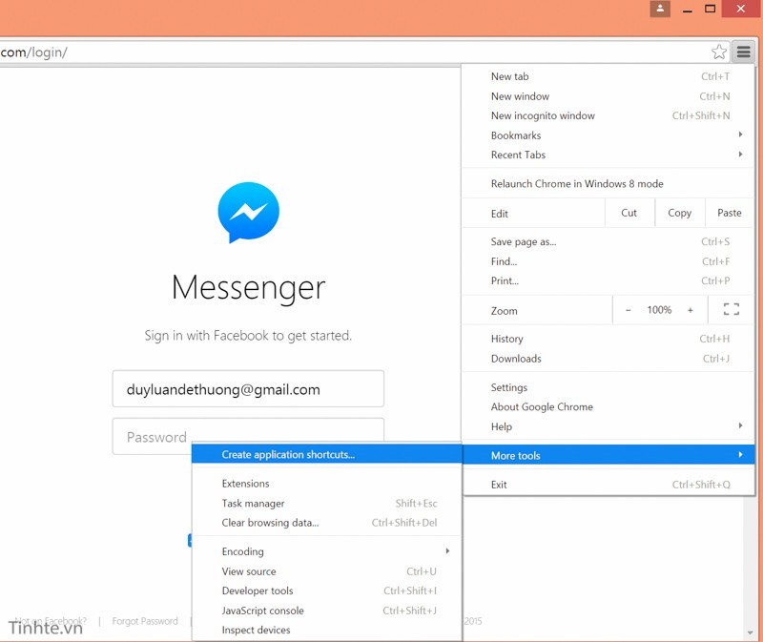This screenshot has height=642, width=763.
Task: Select Clear browsing data...
Action: 326,523
